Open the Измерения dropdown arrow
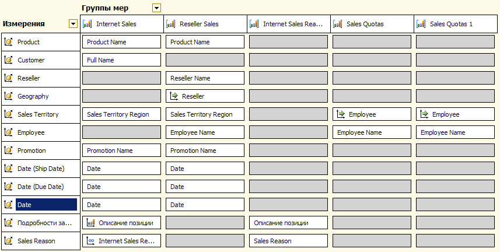This screenshot has width=500, height=252. [74, 23]
